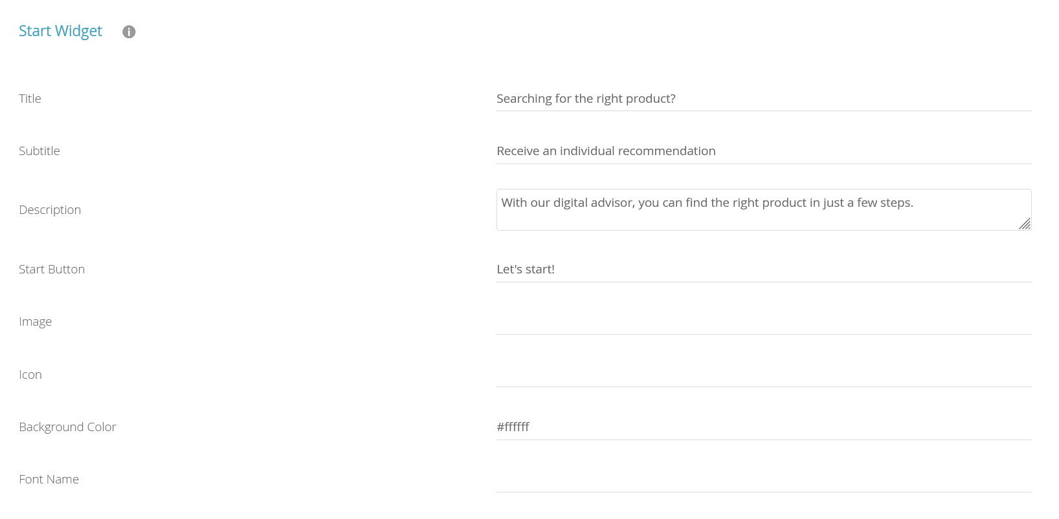
Task: Click the Title label
Action: click(30, 99)
